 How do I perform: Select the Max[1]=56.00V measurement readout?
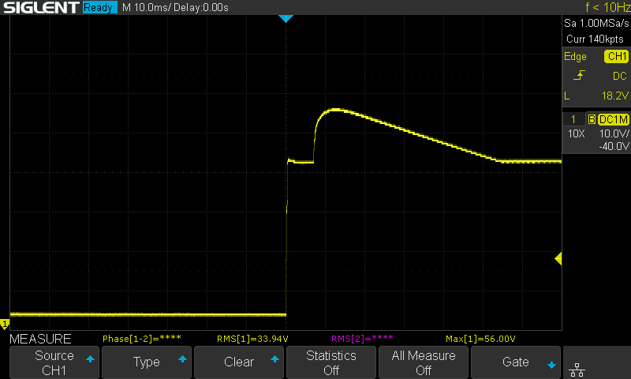480,339
